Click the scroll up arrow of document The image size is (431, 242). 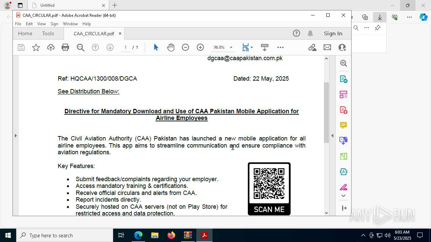(x=326, y=58)
